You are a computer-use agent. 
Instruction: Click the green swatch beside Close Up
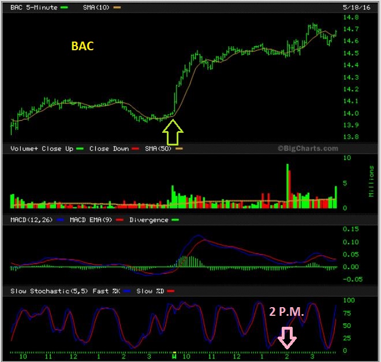(x=80, y=149)
